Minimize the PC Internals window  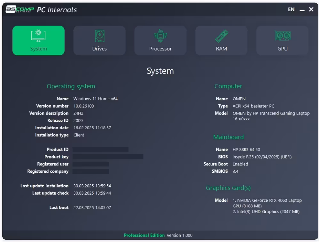click(x=302, y=10)
